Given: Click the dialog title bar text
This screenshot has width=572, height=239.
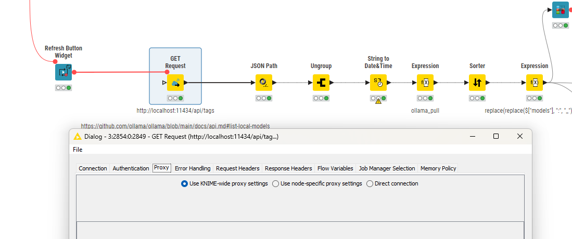Looking at the screenshot, I should (181, 137).
